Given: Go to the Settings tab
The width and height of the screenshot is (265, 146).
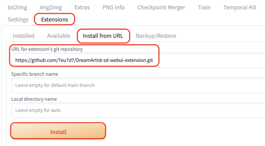Looking at the screenshot, I should click(x=18, y=19).
